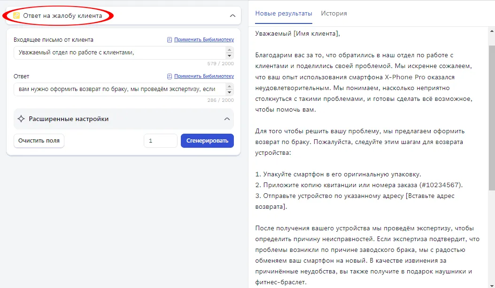Image resolution: width=495 pixels, height=288 pixels.
Task: Click the yellow icon beside "Ответ на жалобу клиента"
Action: point(16,15)
